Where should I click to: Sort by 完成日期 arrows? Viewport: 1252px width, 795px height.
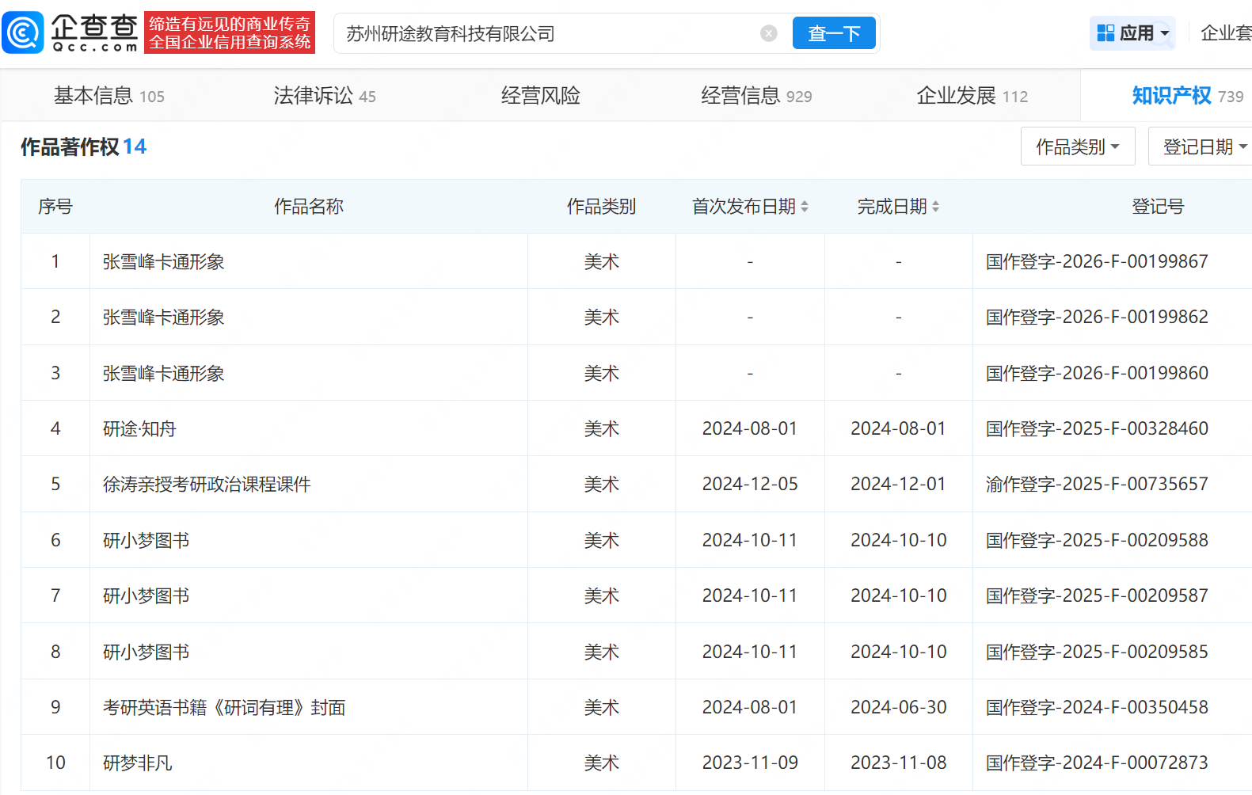935,207
